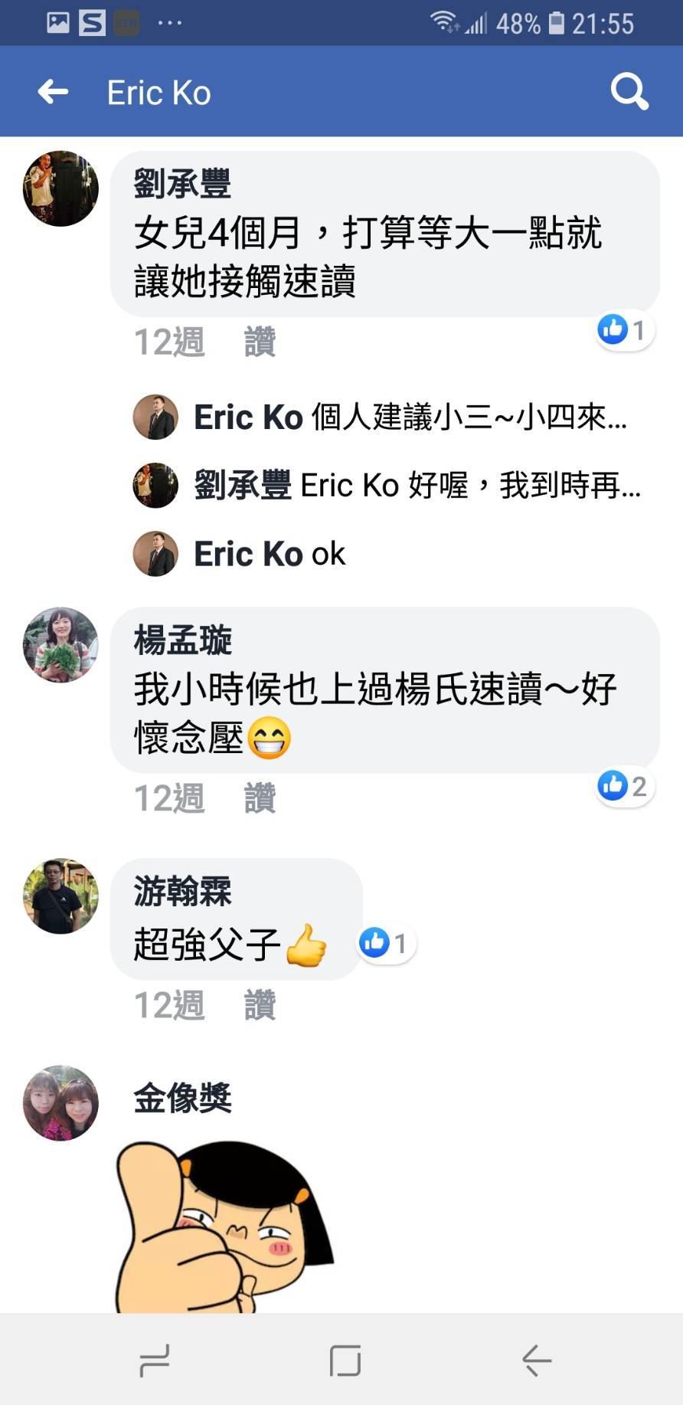This screenshot has width=683, height=1405.
Task: Open 金像獎's profile name link
Action: coord(182,1099)
